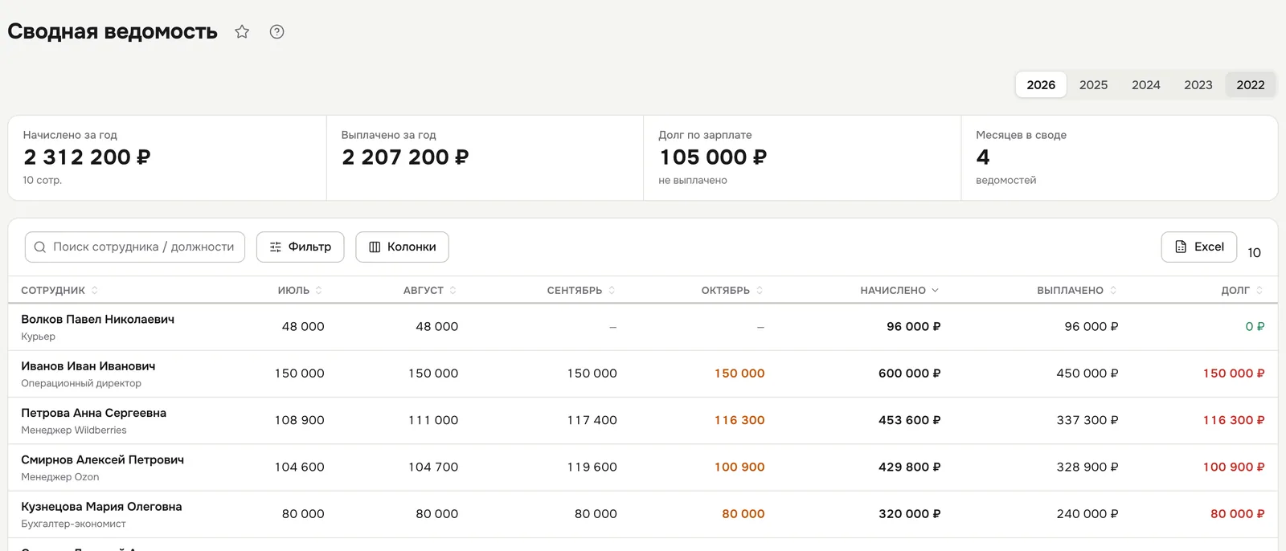The height and width of the screenshot is (551, 1286).
Task: Focus the employee or position search field
Action: [x=135, y=247]
